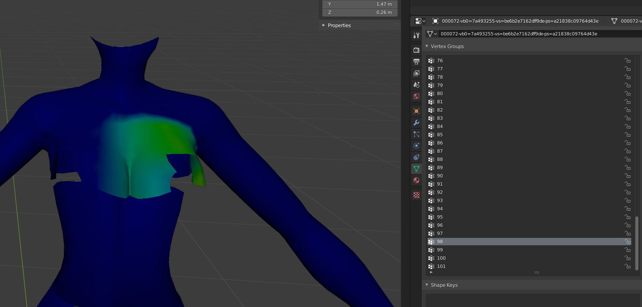642x307 pixels.
Task: Open the Texture properties tab
Action: click(x=416, y=195)
